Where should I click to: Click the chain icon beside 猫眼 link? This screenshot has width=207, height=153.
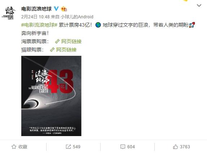tap(52, 50)
